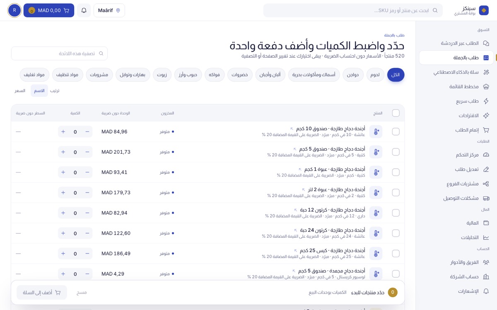This screenshot has width=497, height=310.
Task: Decrease quantity for the MAD 122,60 row
Action: pyautogui.click(x=87, y=233)
